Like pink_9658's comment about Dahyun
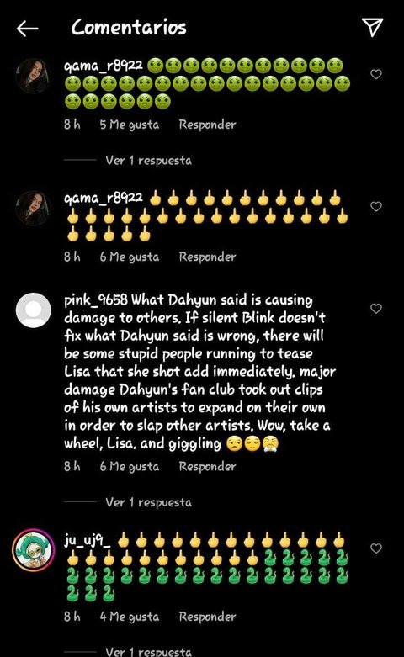This screenshot has height=657, width=404. pos(376,309)
